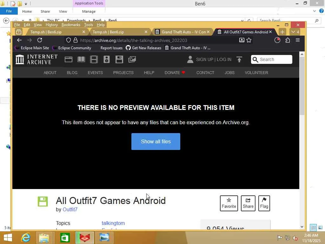Close the All Outfit7 Games Android tab
The image size is (325, 244).
click(x=270, y=32)
